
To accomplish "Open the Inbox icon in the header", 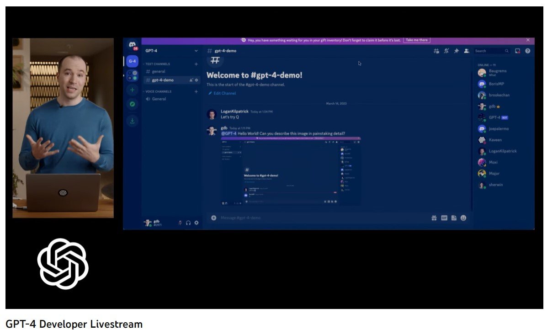I will point(518,51).
